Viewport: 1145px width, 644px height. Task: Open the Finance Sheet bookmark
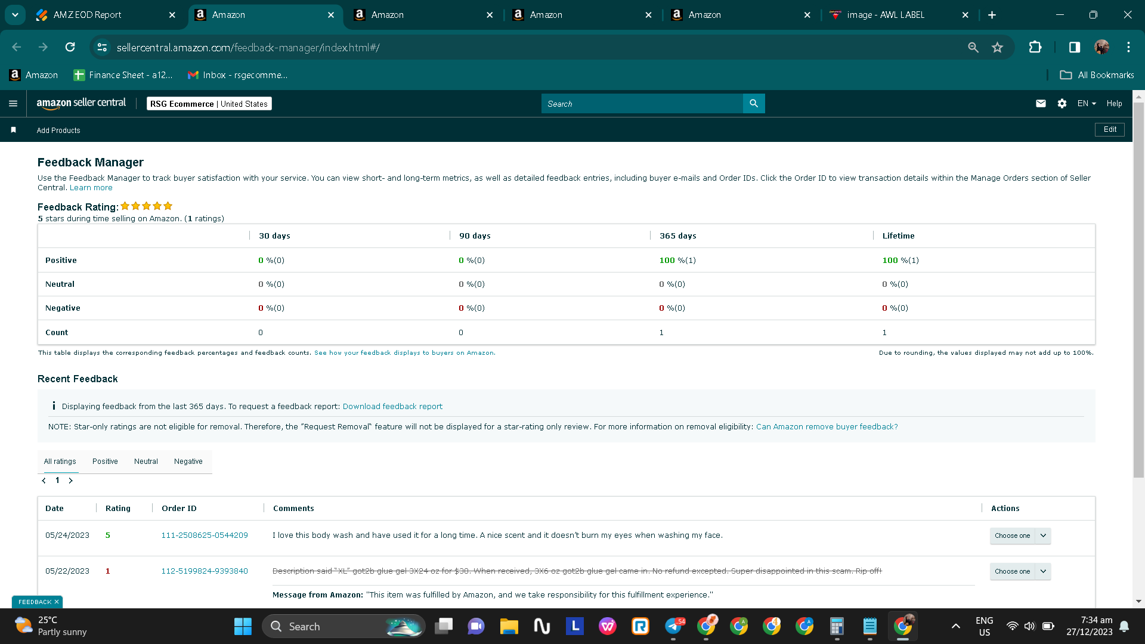(123, 75)
